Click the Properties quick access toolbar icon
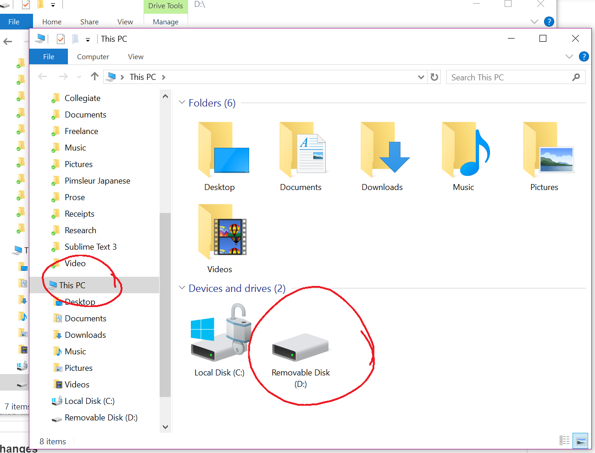Screen dimensions: 595x453 [x=61, y=39]
